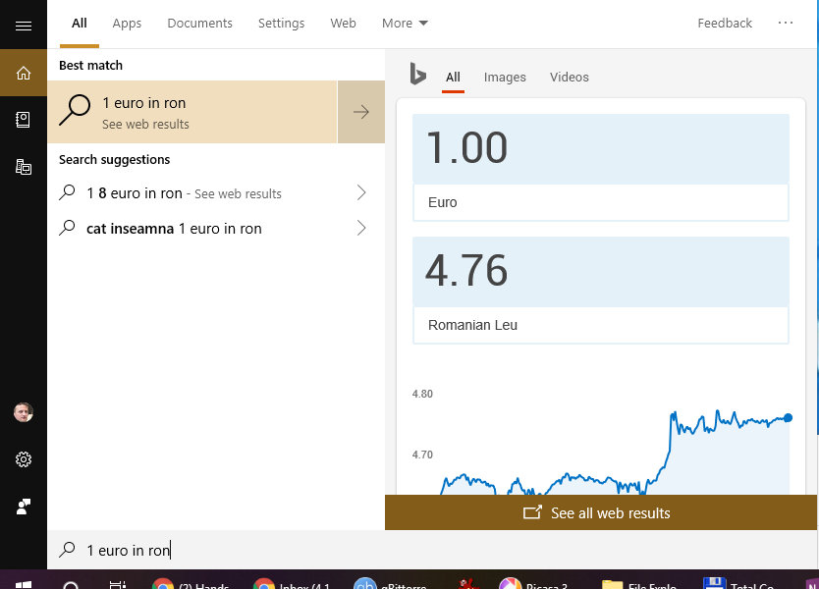
Task: Click the search icon in the search box
Action: [x=68, y=550]
